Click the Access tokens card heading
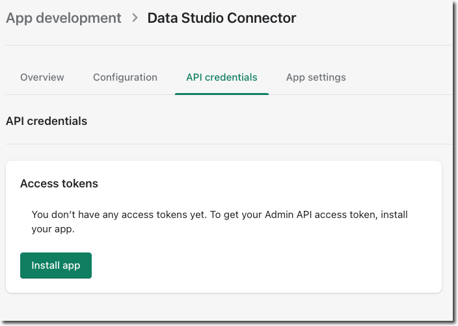 click(59, 183)
